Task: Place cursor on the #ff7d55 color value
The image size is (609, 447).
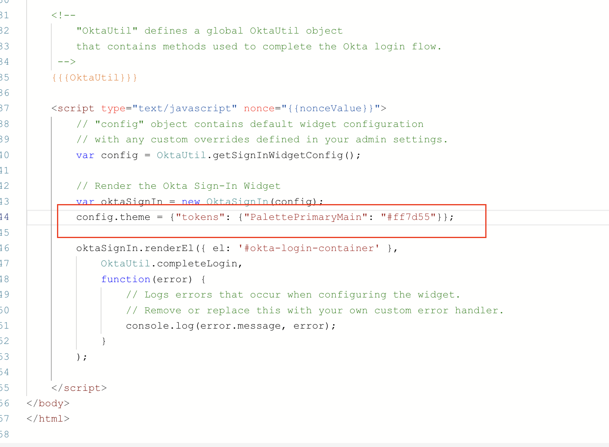Action: pyautogui.click(x=408, y=217)
